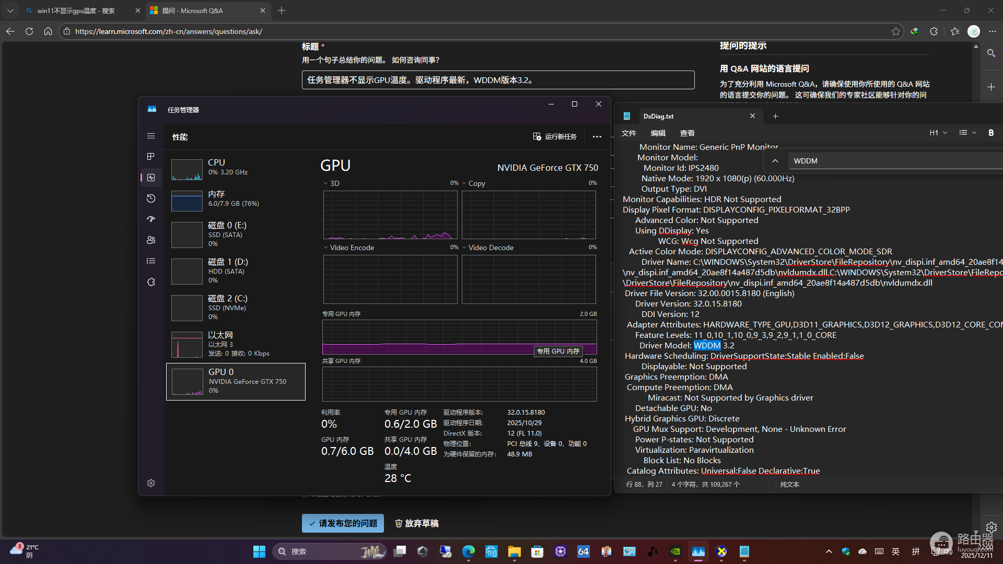Open Users page in Task Manager sidebar
The height and width of the screenshot is (564, 1003).
151,240
